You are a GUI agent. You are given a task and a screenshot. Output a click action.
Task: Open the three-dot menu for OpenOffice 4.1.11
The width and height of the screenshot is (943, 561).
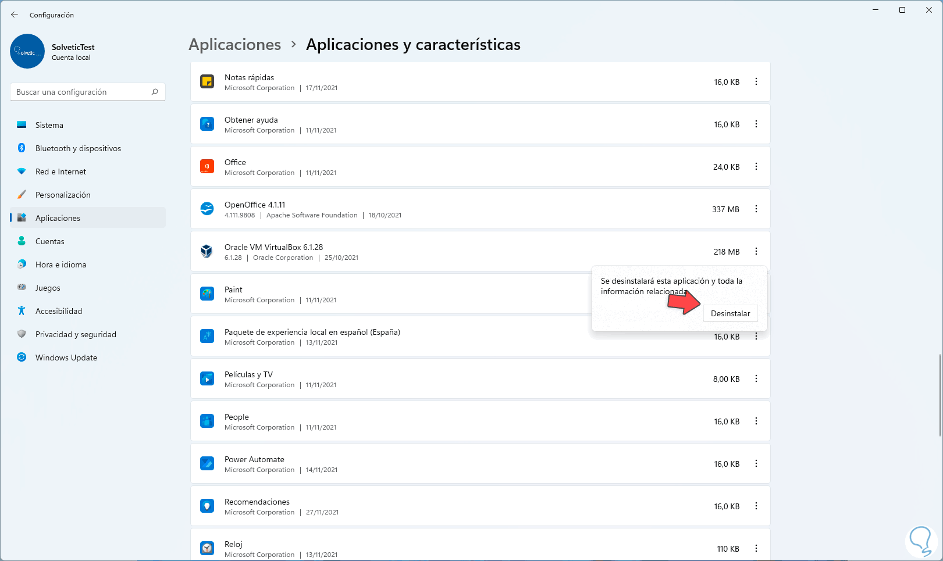(x=756, y=209)
